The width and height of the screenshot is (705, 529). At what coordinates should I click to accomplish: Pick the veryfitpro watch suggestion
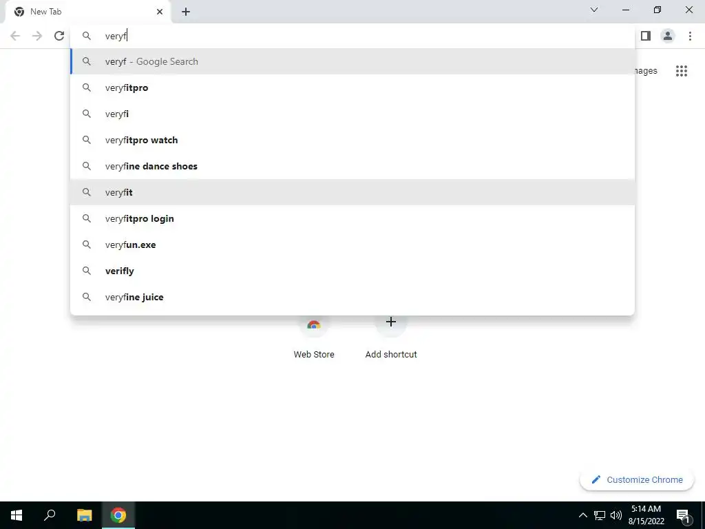[352, 140]
